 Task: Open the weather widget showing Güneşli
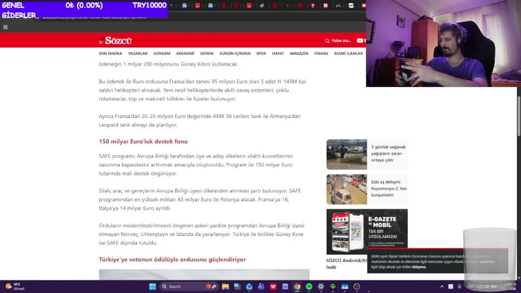click(15, 286)
